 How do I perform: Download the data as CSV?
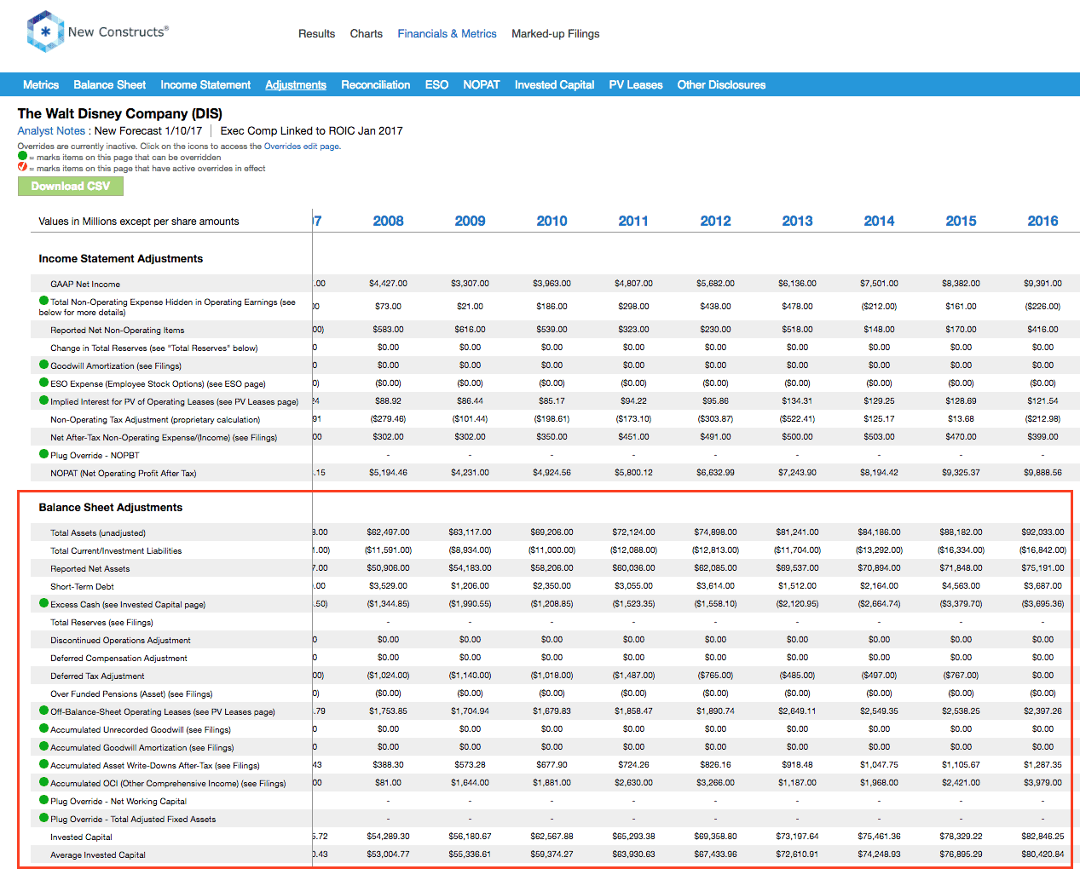pos(71,186)
